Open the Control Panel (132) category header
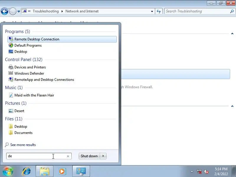The image size is (236, 177). pyautogui.click(x=24, y=60)
